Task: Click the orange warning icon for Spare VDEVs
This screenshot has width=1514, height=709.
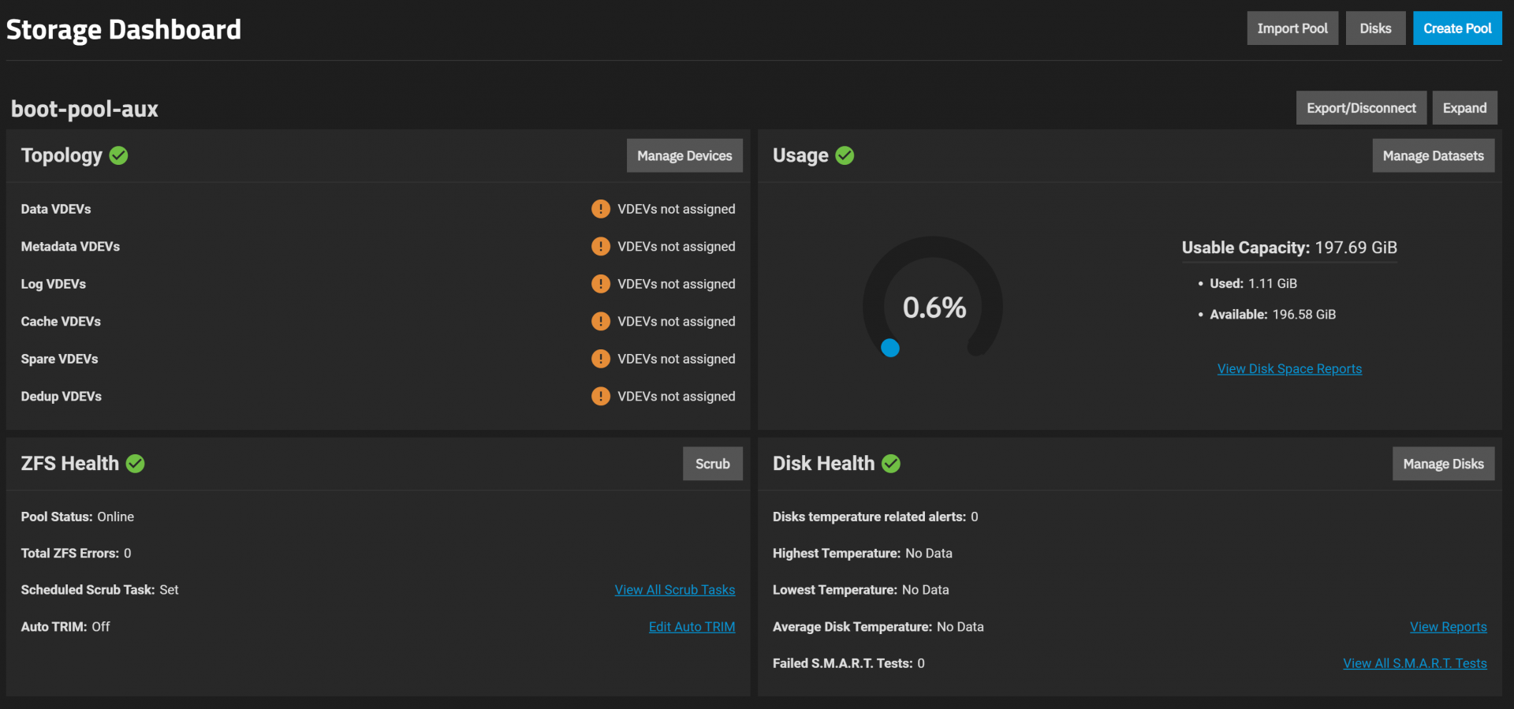Action: click(x=601, y=359)
